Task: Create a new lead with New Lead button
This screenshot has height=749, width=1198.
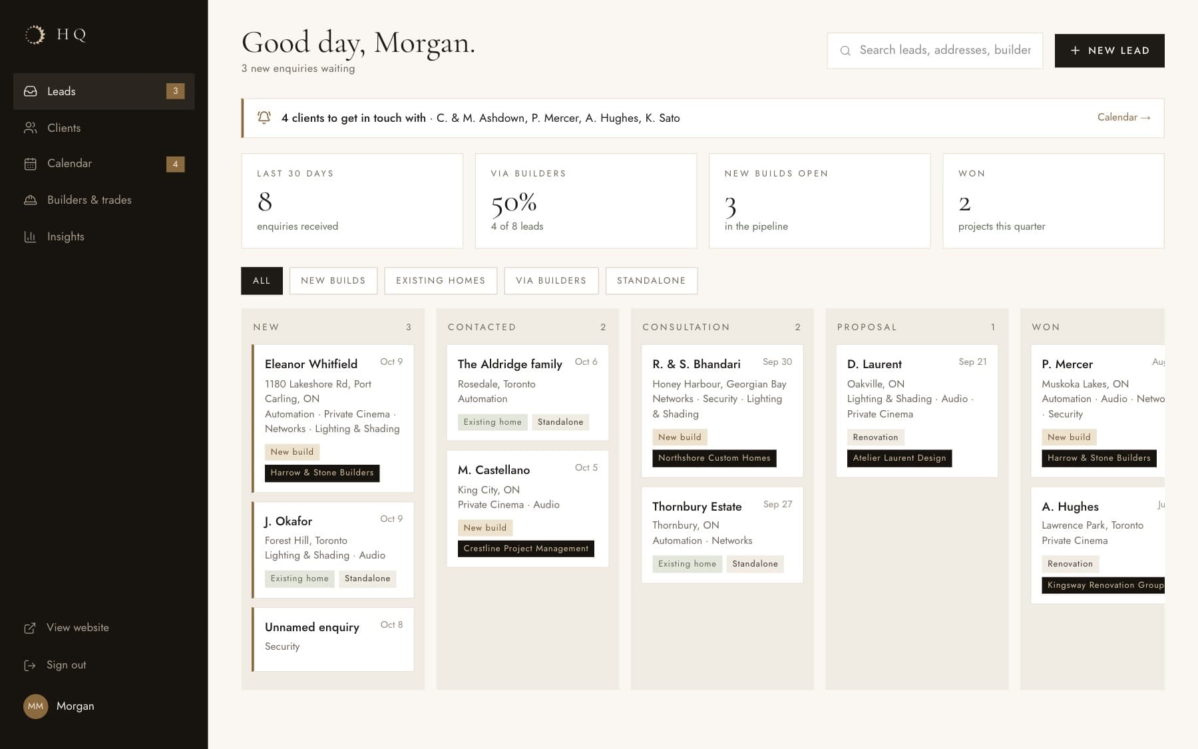Action: pos(1109,51)
